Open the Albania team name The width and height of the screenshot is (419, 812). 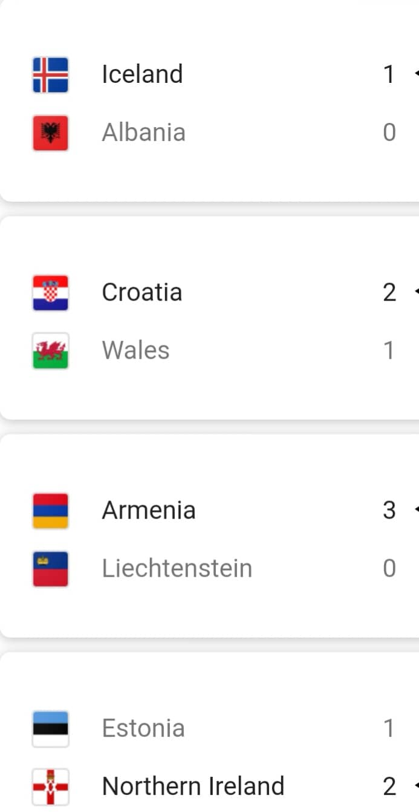(143, 133)
